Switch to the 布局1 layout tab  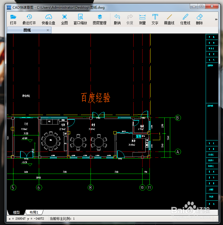point(34,212)
